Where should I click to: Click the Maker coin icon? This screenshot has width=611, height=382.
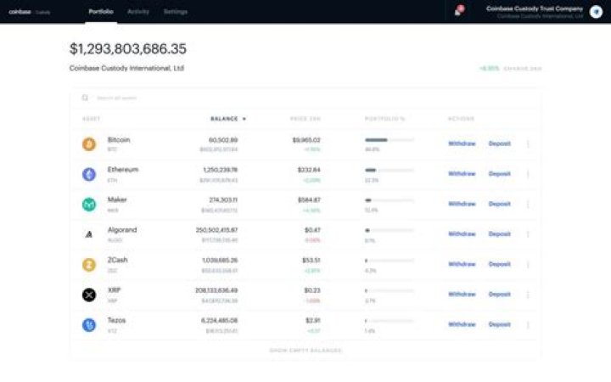click(x=89, y=205)
